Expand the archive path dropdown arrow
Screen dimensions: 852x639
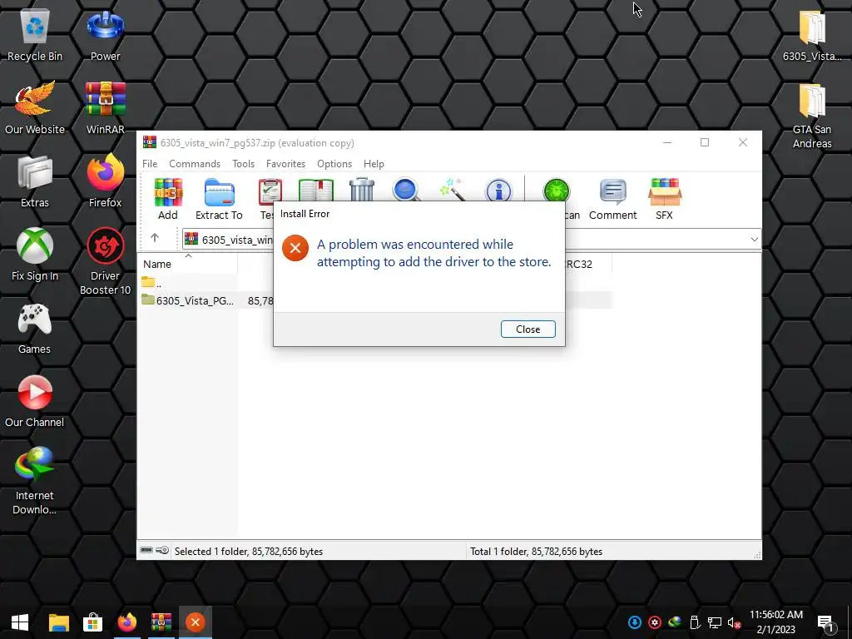point(754,240)
